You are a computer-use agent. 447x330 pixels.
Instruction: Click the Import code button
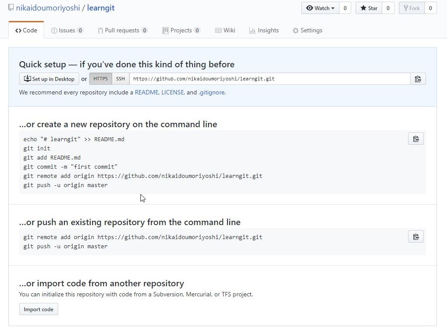[x=38, y=309]
